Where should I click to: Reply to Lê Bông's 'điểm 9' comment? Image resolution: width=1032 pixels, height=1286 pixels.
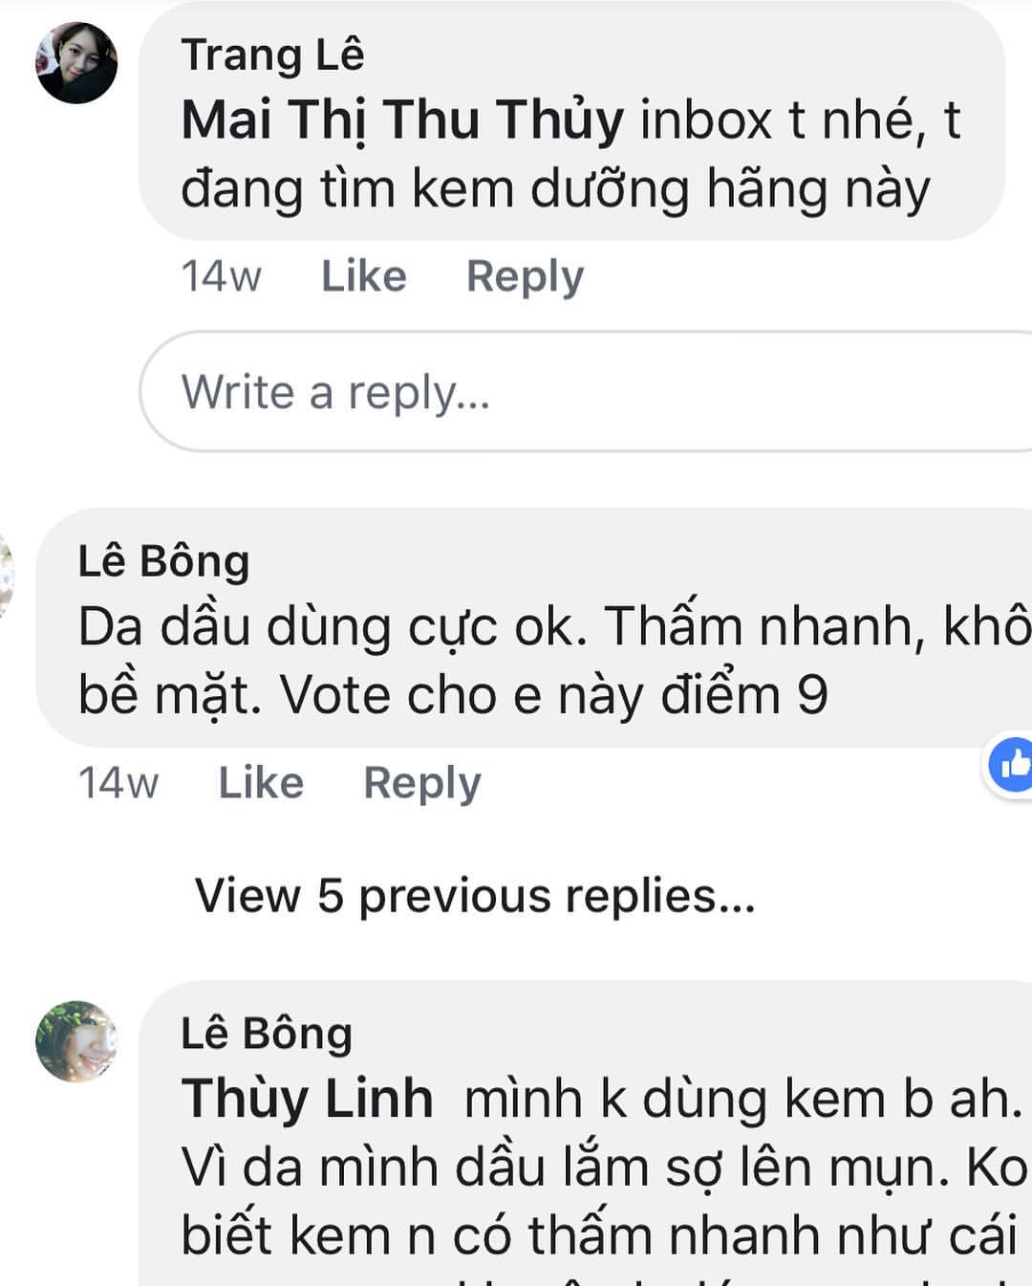click(x=422, y=783)
